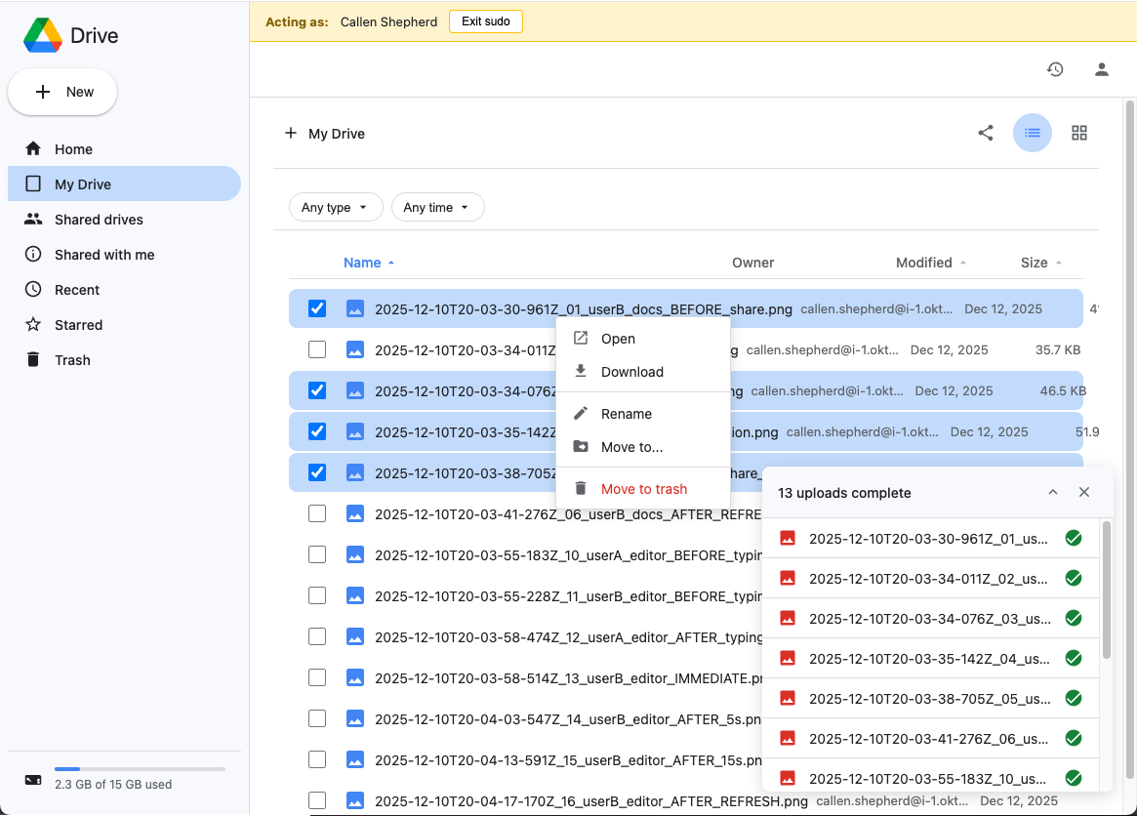Click the Starred sidebar icon
This screenshot has height=816, width=1137.
[x=33, y=324]
